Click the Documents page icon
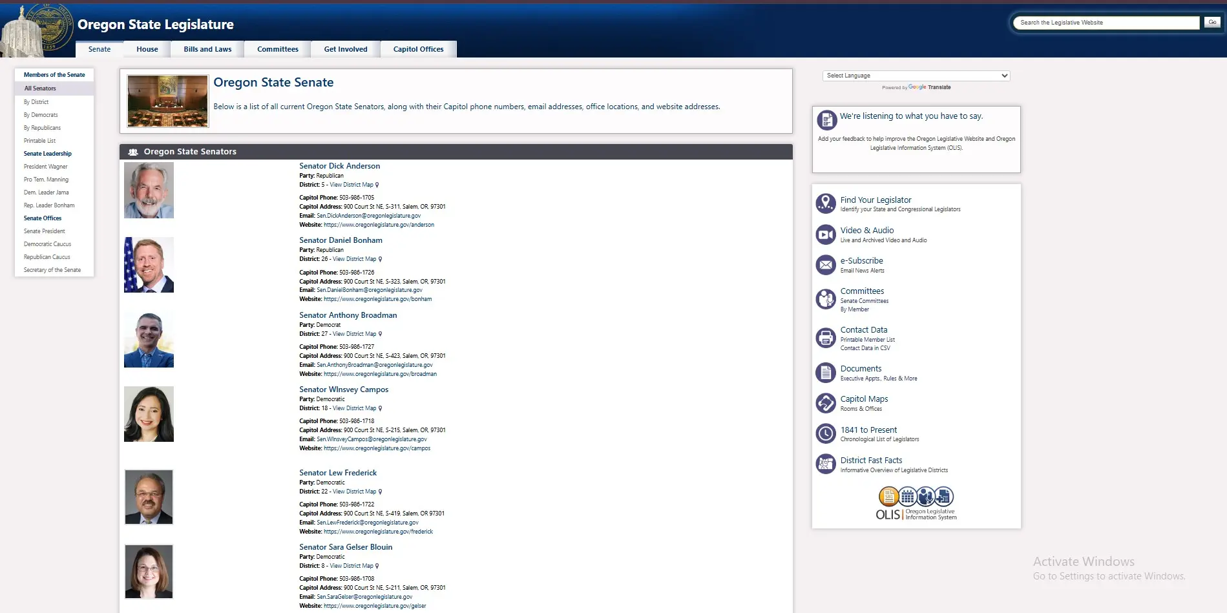Screen dimensions: 1227x613 826,373
